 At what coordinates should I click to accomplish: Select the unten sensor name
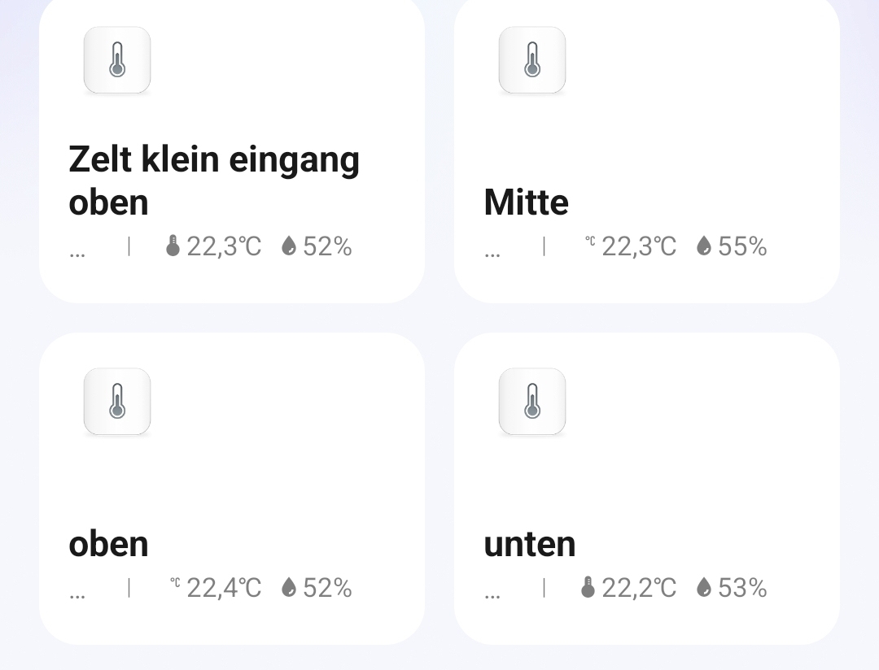click(530, 545)
